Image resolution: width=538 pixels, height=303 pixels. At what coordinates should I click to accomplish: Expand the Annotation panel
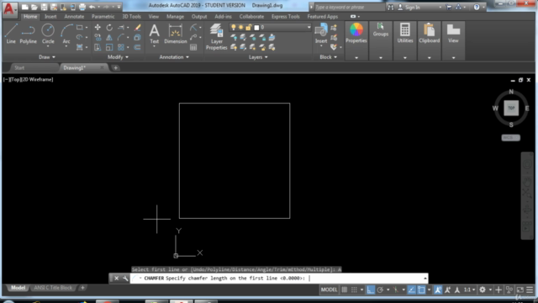174,57
